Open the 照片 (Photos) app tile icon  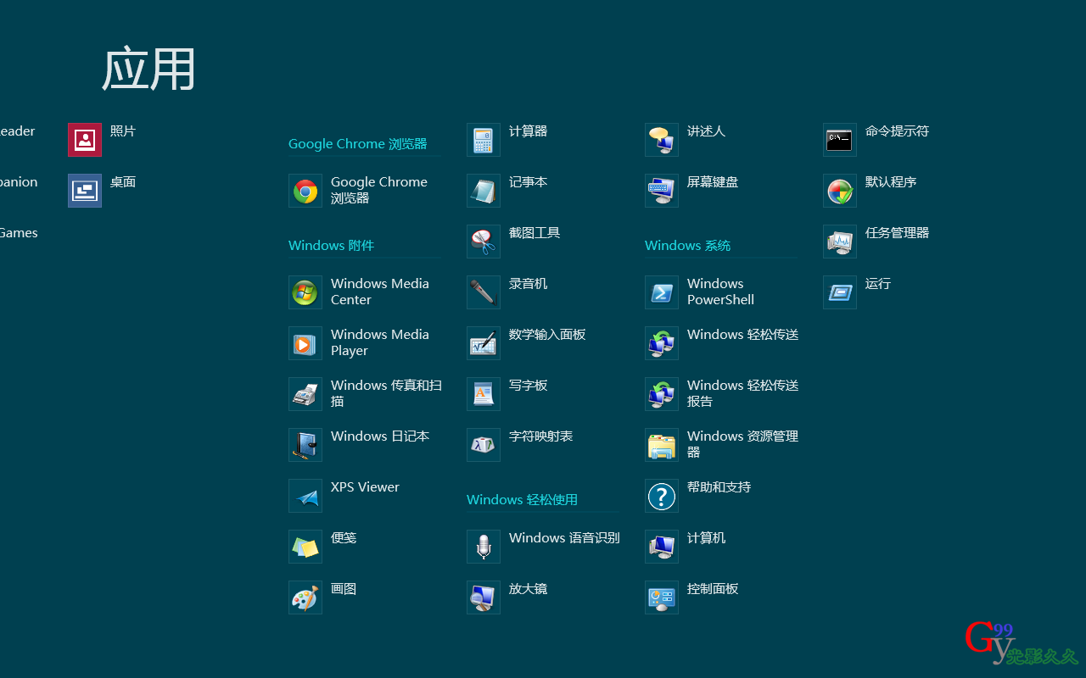click(x=85, y=140)
